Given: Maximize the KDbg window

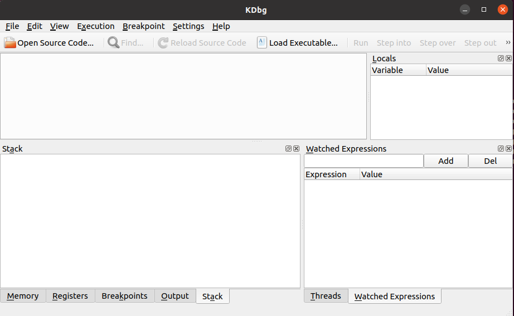Looking at the screenshot, I should [484, 9].
